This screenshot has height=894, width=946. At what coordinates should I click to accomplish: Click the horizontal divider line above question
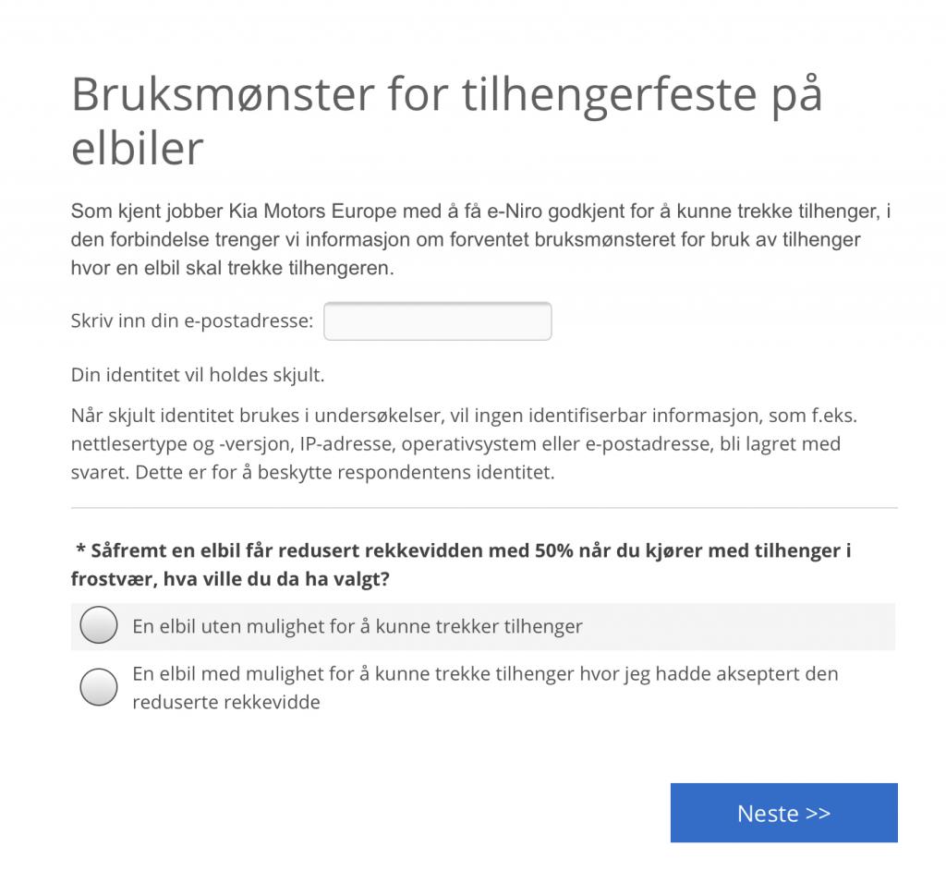click(x=484, y=508)
